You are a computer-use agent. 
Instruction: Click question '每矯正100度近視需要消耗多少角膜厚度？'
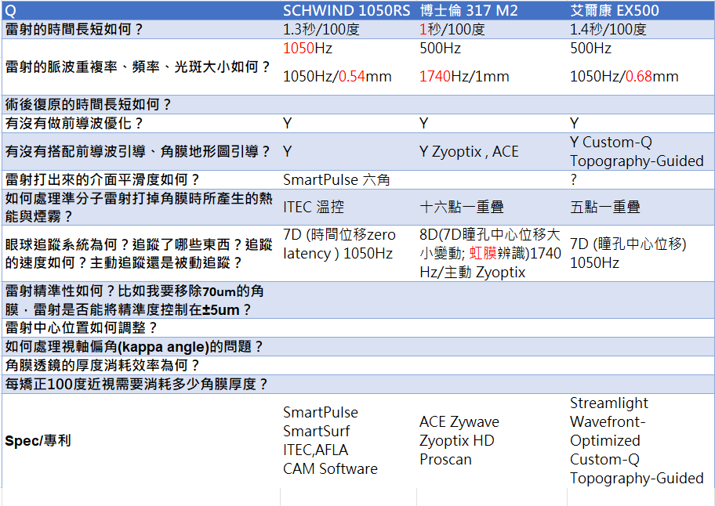coord(137,384)
